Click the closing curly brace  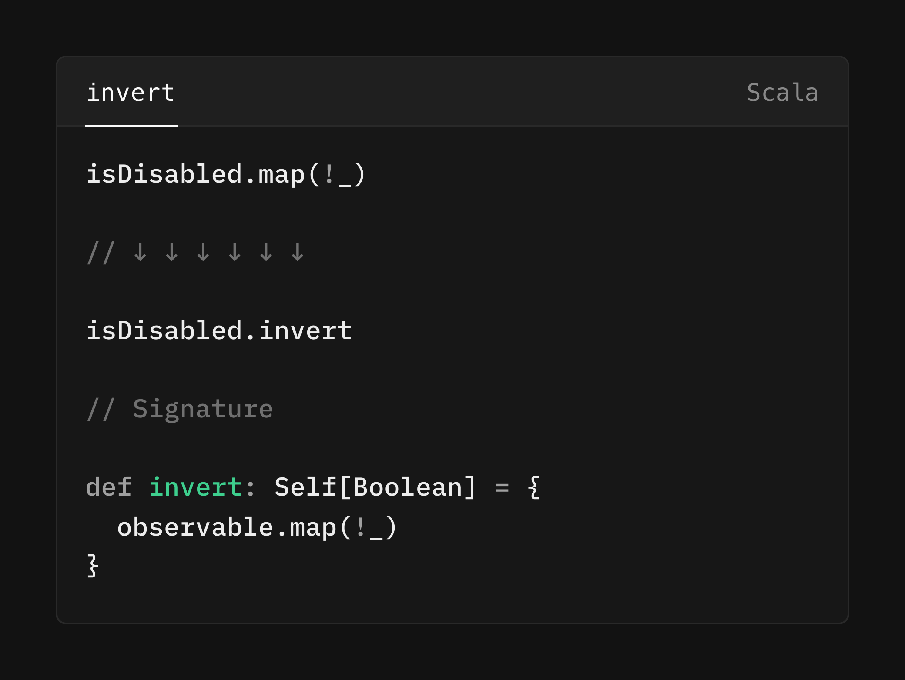[x=93, y=566]
